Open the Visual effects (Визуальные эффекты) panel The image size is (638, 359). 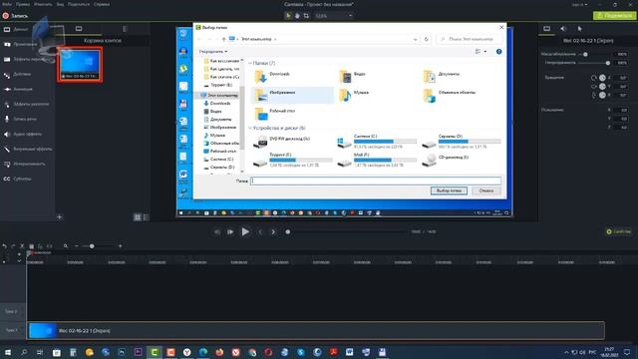[28, 149]
